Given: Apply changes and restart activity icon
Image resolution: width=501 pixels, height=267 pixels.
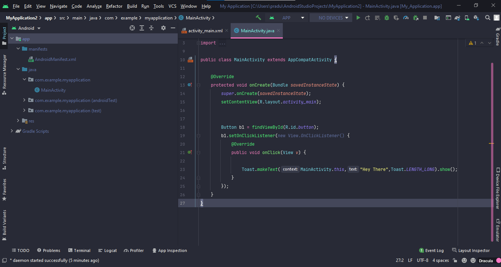Looking at the screenshot, I should tap(368, 18).
